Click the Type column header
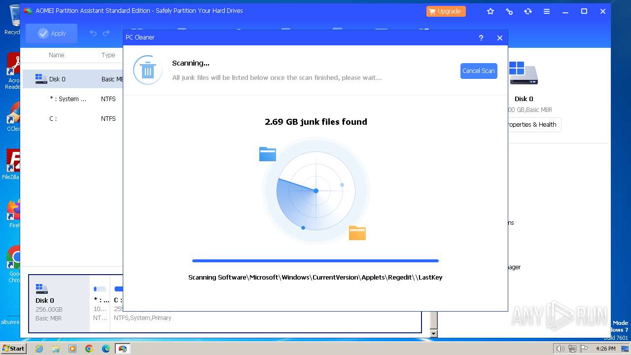631x355 pixels. coord(108,55)
